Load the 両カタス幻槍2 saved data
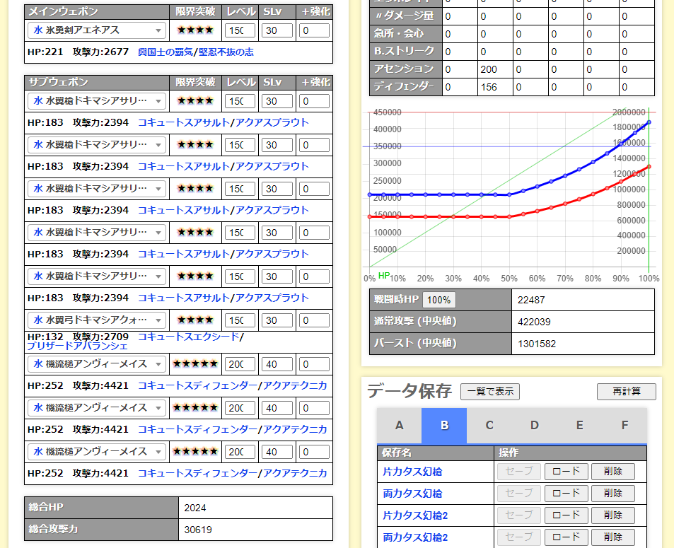This screenshot has height=548, width=674. point(566,537)
